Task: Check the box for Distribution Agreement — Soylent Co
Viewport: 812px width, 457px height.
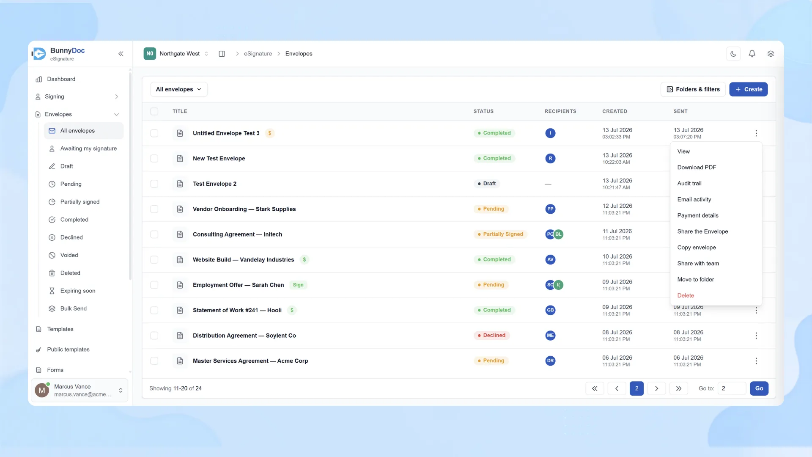Action: click(154, 336)
